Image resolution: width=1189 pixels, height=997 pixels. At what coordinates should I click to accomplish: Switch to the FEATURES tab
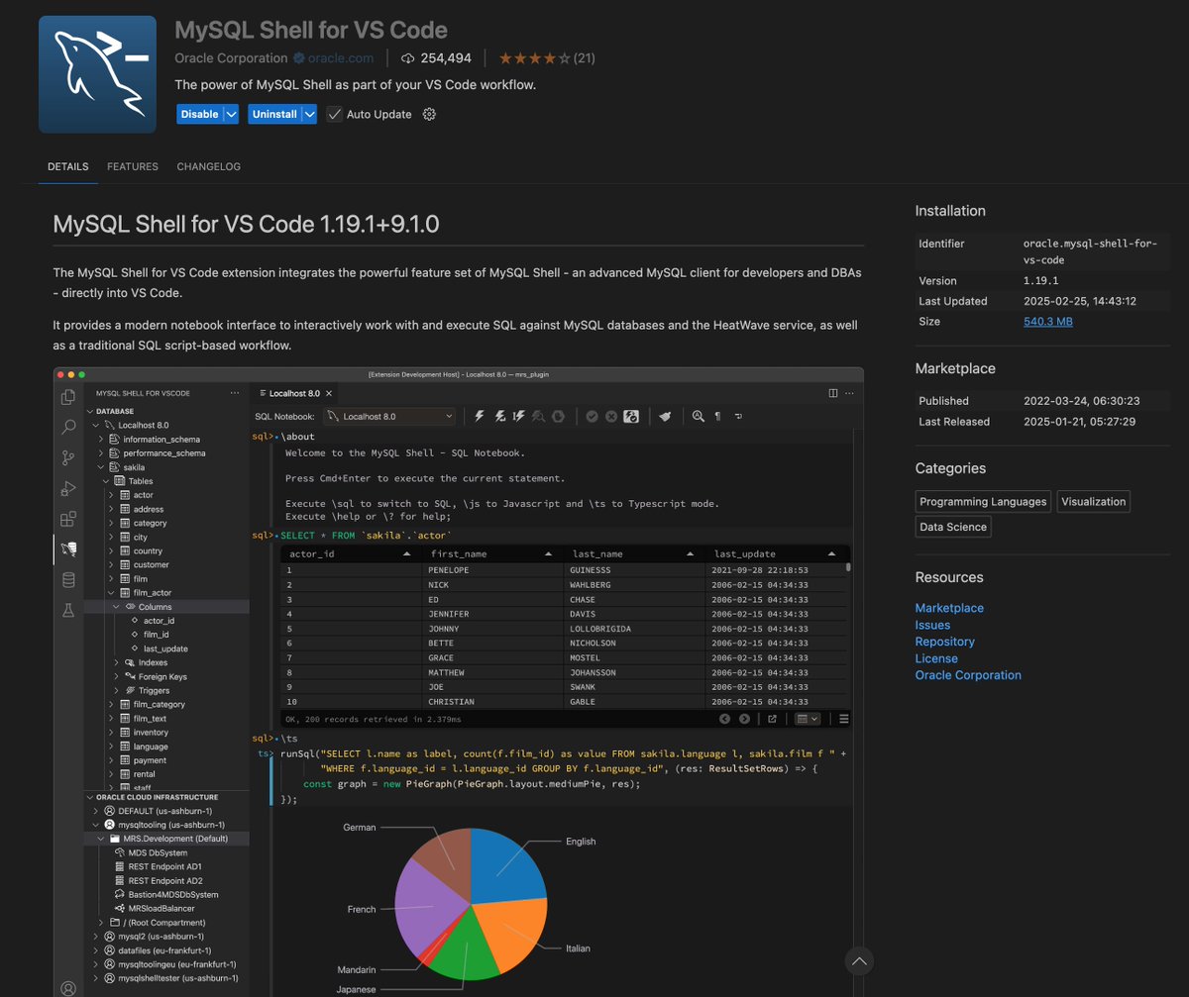[133, 166]
